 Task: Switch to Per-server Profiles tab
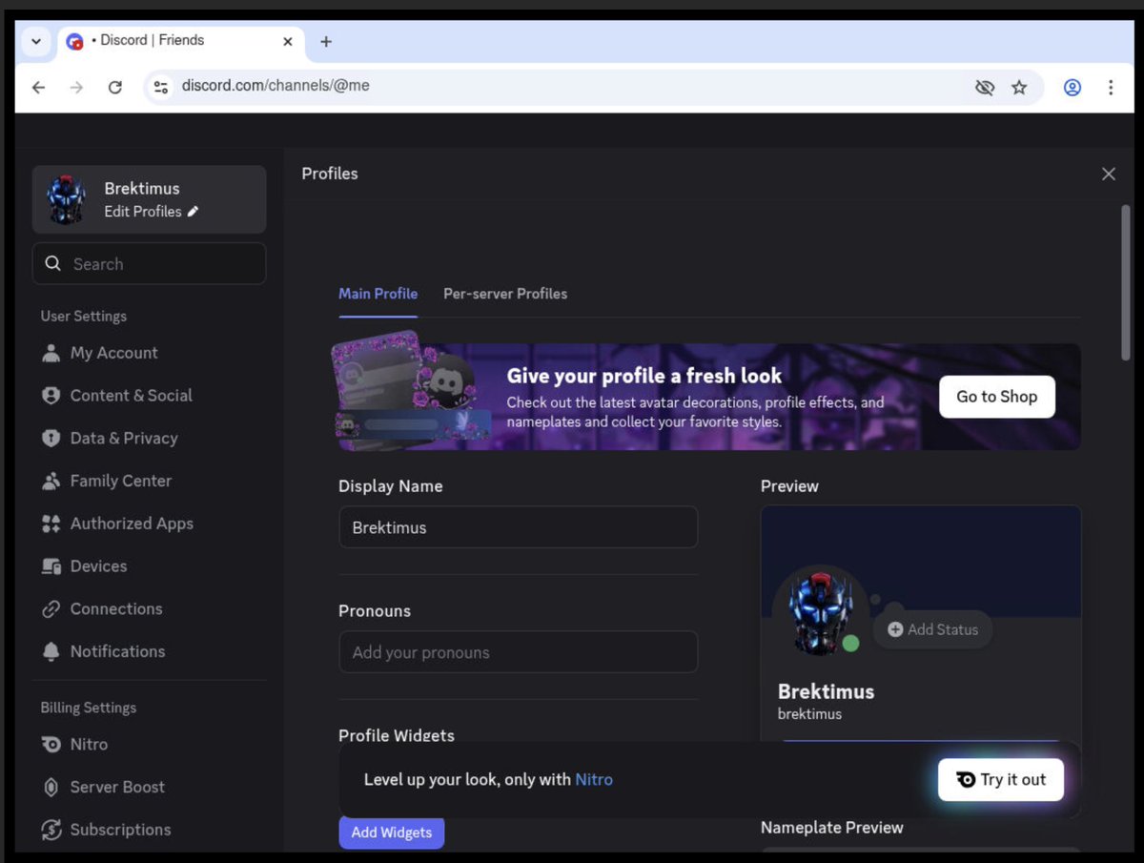point(505,294)
